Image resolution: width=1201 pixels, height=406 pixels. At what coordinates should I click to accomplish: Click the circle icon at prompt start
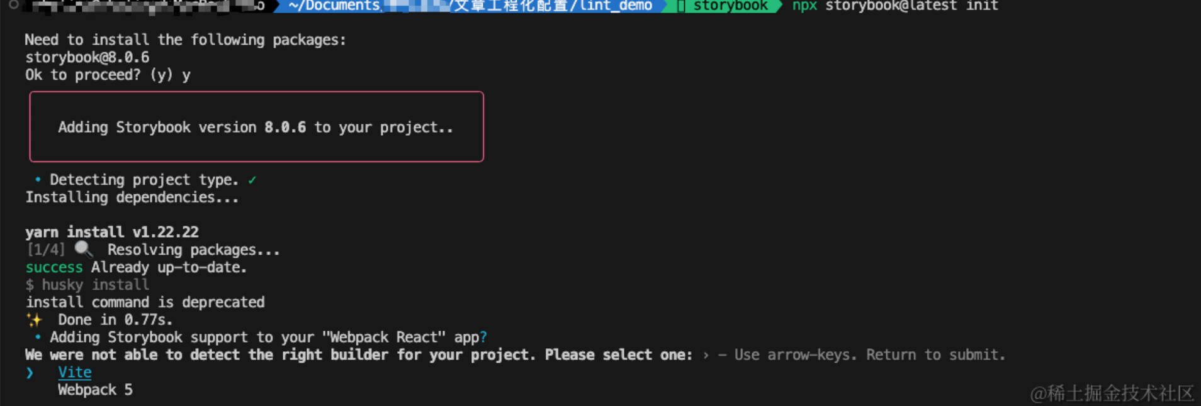coord(13,5)
